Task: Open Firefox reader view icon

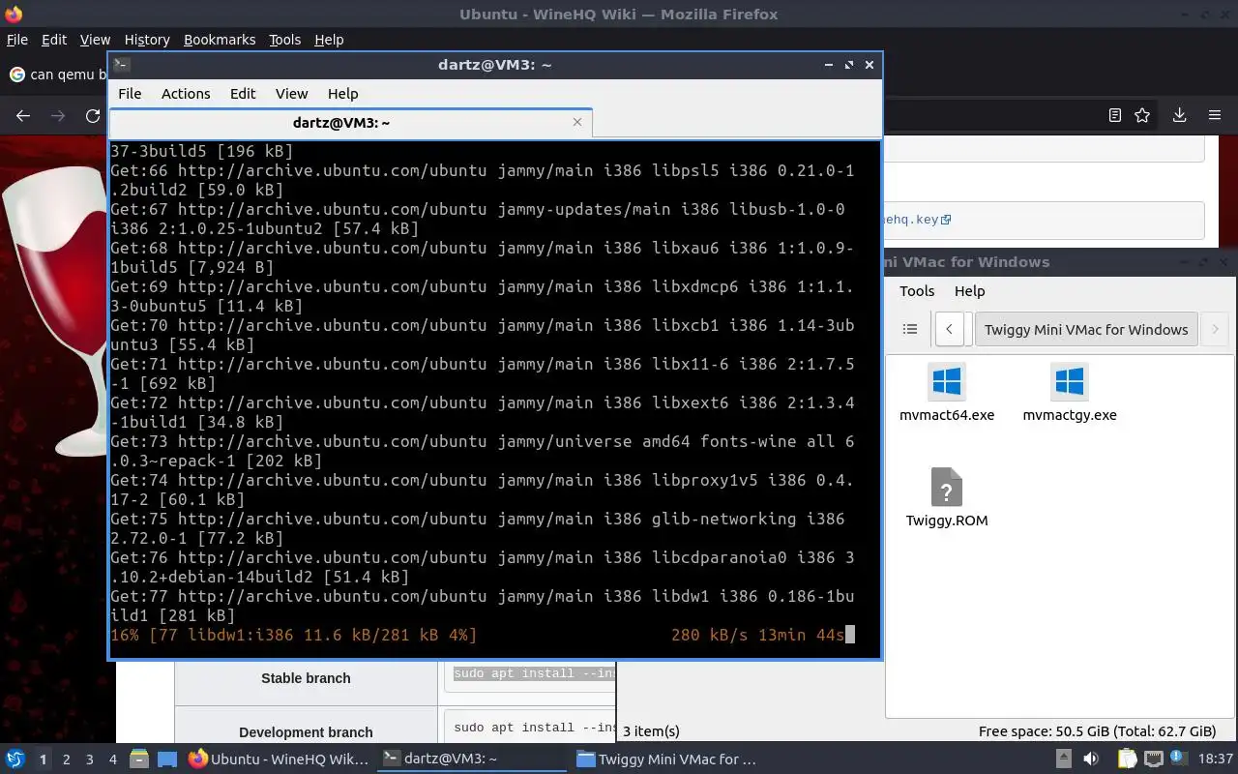Action: tap(1114, 115)
